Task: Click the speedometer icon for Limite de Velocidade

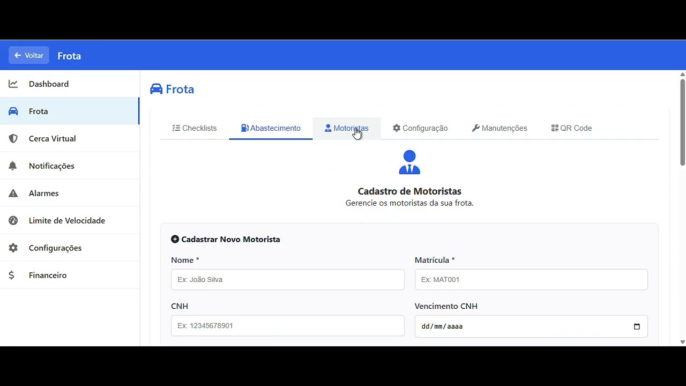Action: pyautogui.click(x=13, y=220)
